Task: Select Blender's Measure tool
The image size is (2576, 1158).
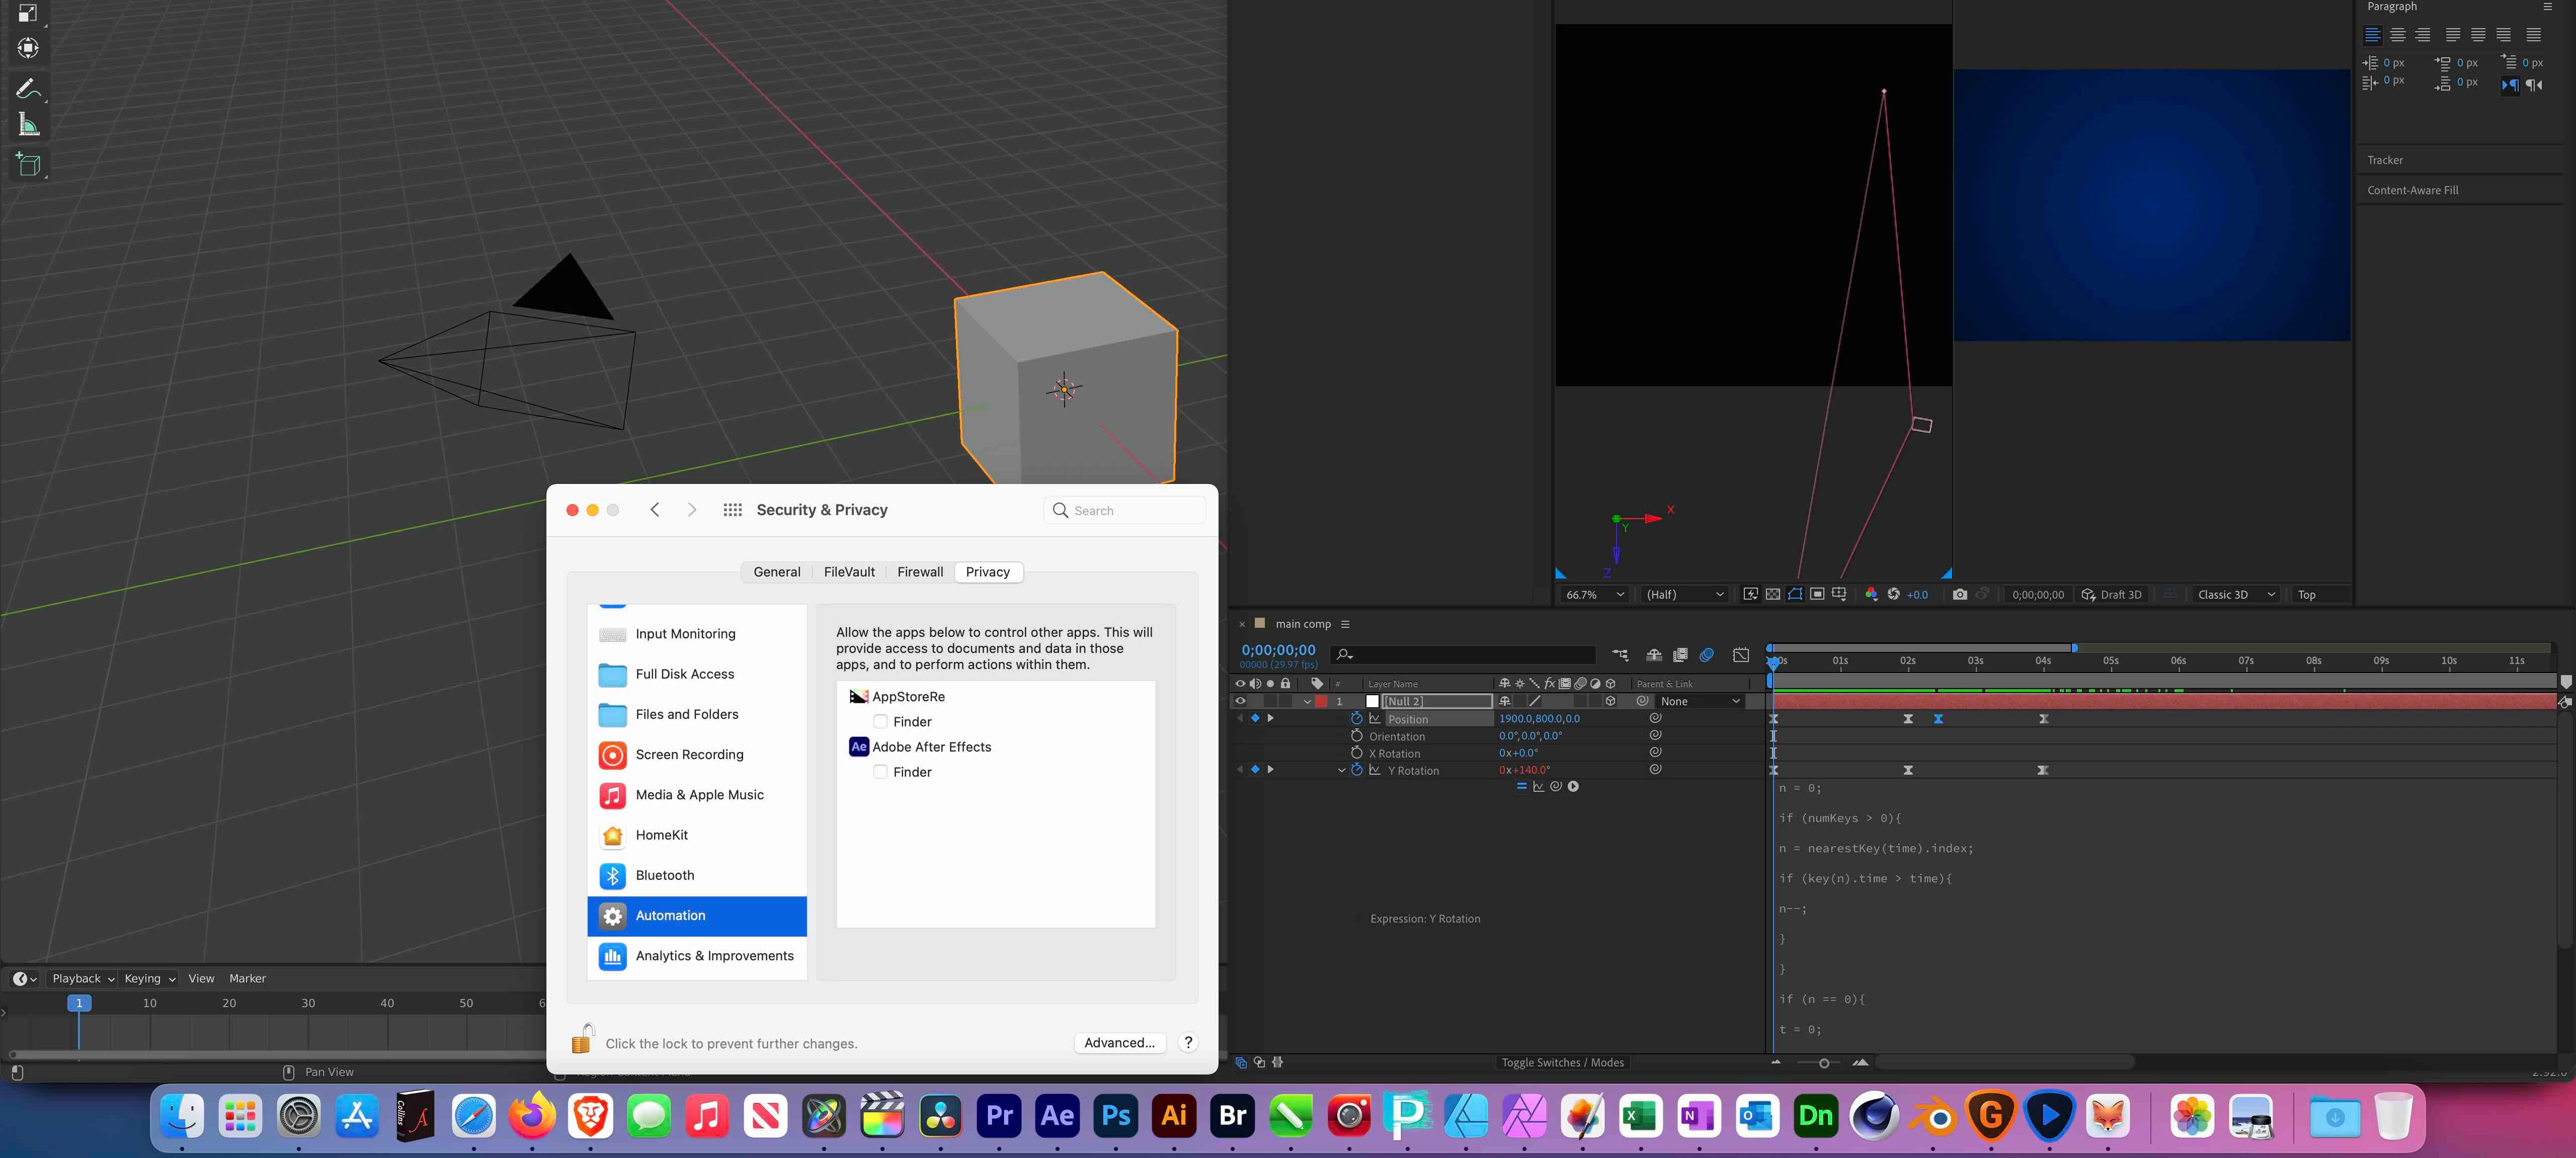Action: coord(28,126)
